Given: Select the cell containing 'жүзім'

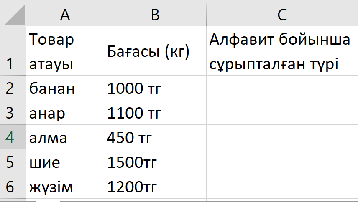Looking at the screenshot, I should tap(65, 187).
